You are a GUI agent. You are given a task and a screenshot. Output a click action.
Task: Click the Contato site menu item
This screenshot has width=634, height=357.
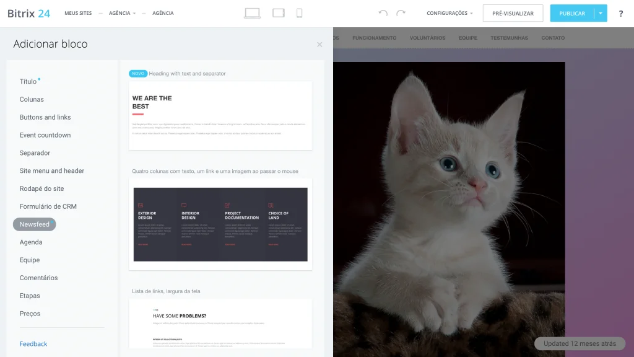[553, 38]
